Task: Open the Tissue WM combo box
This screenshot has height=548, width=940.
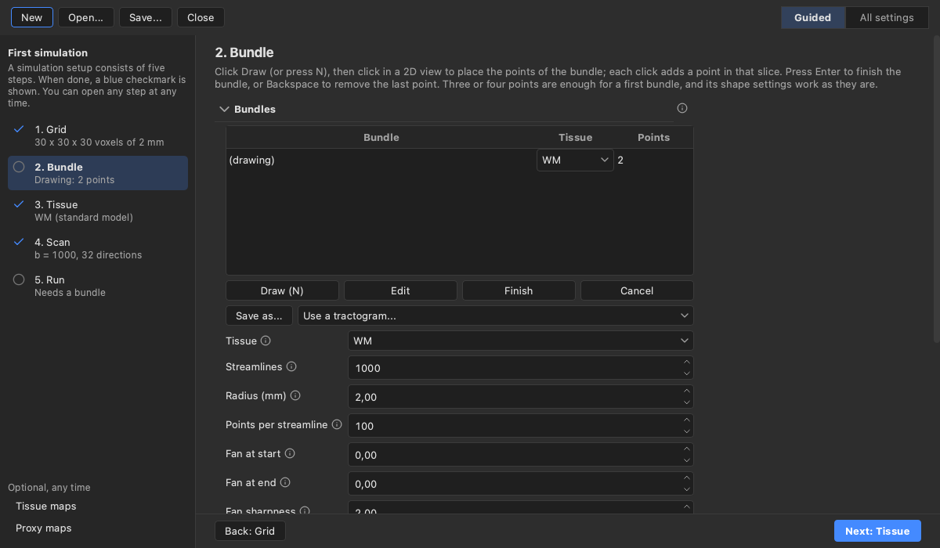Action: tap(520, 341)
